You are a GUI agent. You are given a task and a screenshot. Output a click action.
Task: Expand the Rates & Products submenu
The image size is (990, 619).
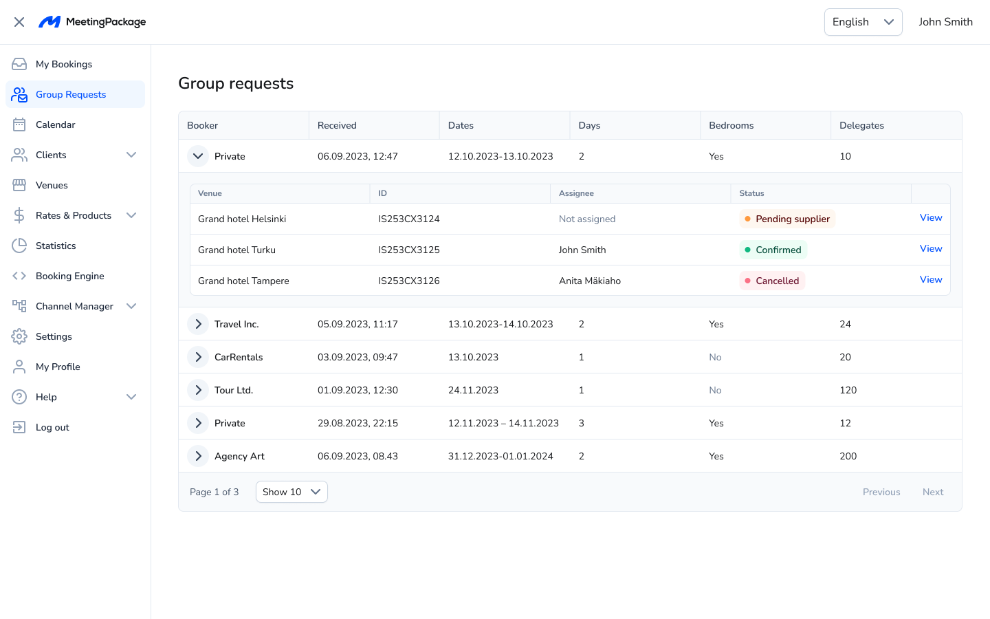click(131, 215)
